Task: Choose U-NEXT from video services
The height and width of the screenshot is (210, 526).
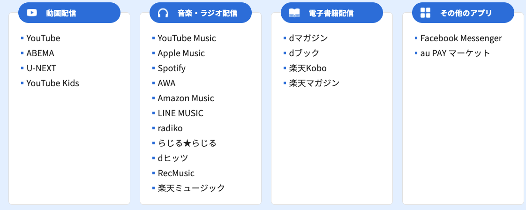Action: click(41, 68)
